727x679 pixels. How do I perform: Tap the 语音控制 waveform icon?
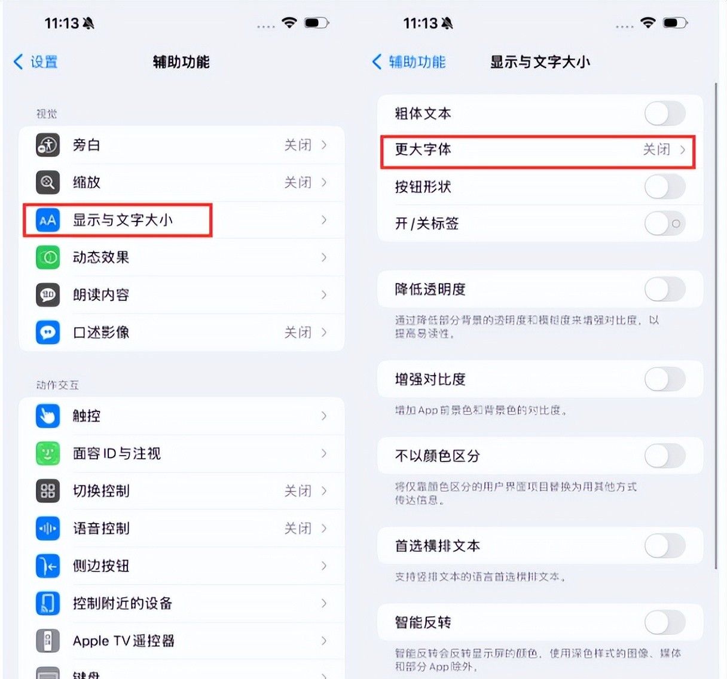(48, 529)
